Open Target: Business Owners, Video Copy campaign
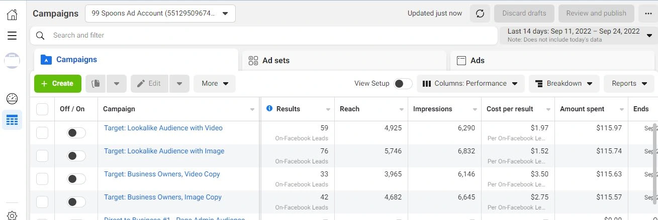This screenshot has width=658, height=220. coord(162,174)
